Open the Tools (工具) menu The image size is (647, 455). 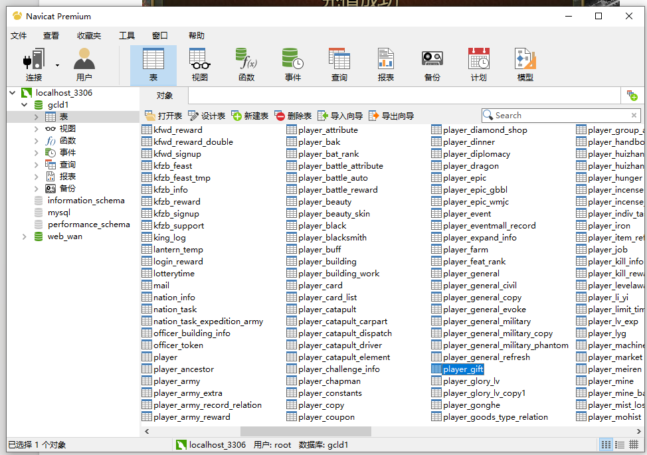(126, 36)
